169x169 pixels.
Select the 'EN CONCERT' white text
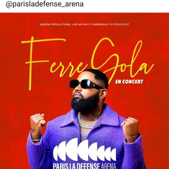129,82
